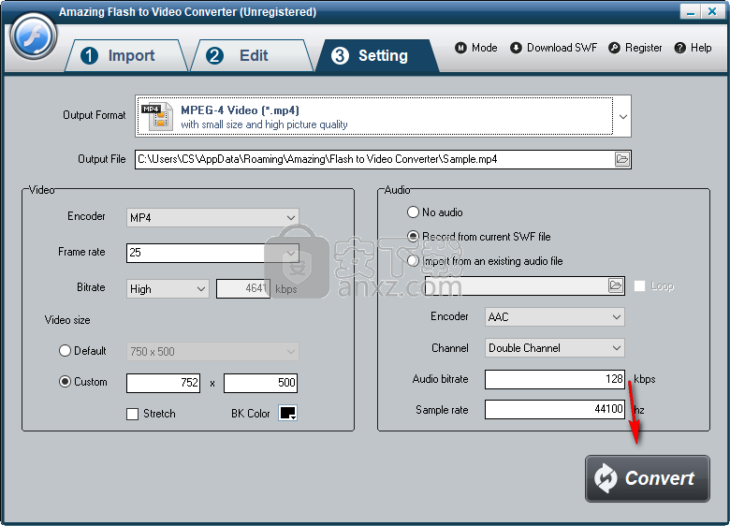
Task: Click the Output Format label
Action: click(94, 115)
